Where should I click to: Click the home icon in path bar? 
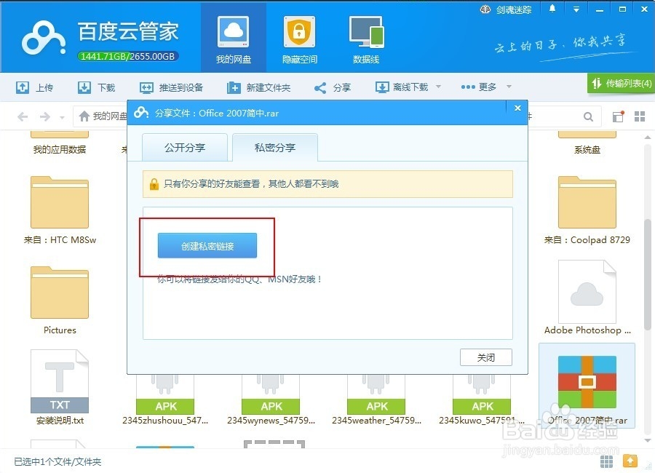point(84,116)
